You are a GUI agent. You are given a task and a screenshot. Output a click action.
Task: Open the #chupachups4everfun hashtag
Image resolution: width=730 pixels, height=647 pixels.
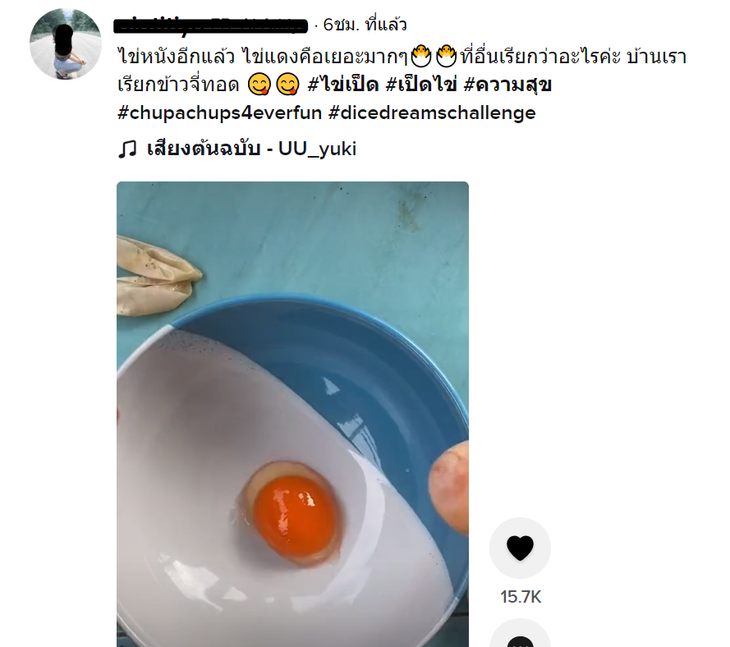219,112
